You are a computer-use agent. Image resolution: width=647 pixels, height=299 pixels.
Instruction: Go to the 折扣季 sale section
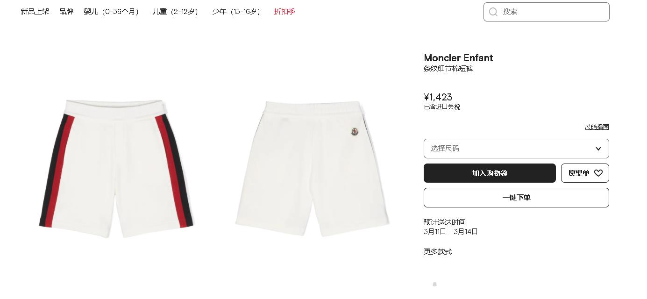coord(284,12)
